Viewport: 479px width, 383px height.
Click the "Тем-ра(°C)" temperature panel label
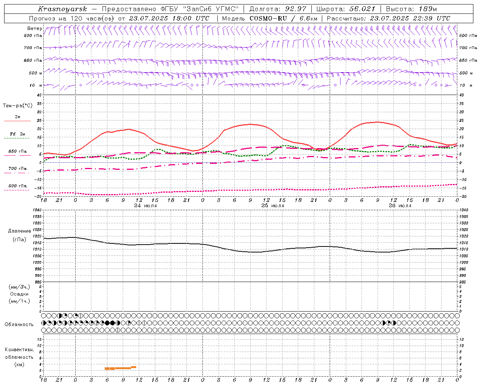[18, 106]
